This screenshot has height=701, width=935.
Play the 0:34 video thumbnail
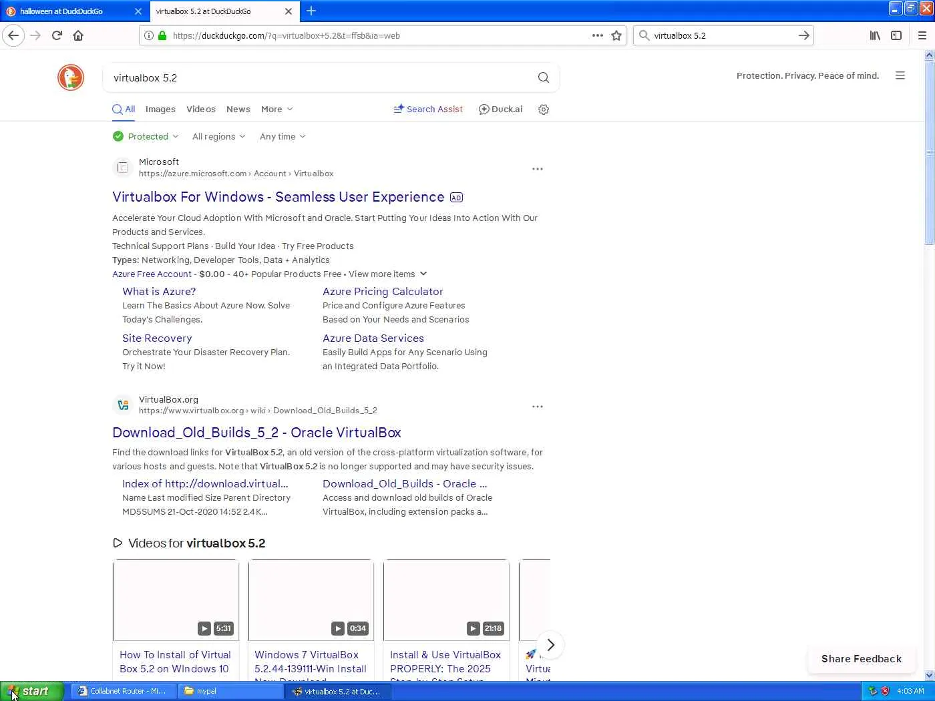pos(311,600)
